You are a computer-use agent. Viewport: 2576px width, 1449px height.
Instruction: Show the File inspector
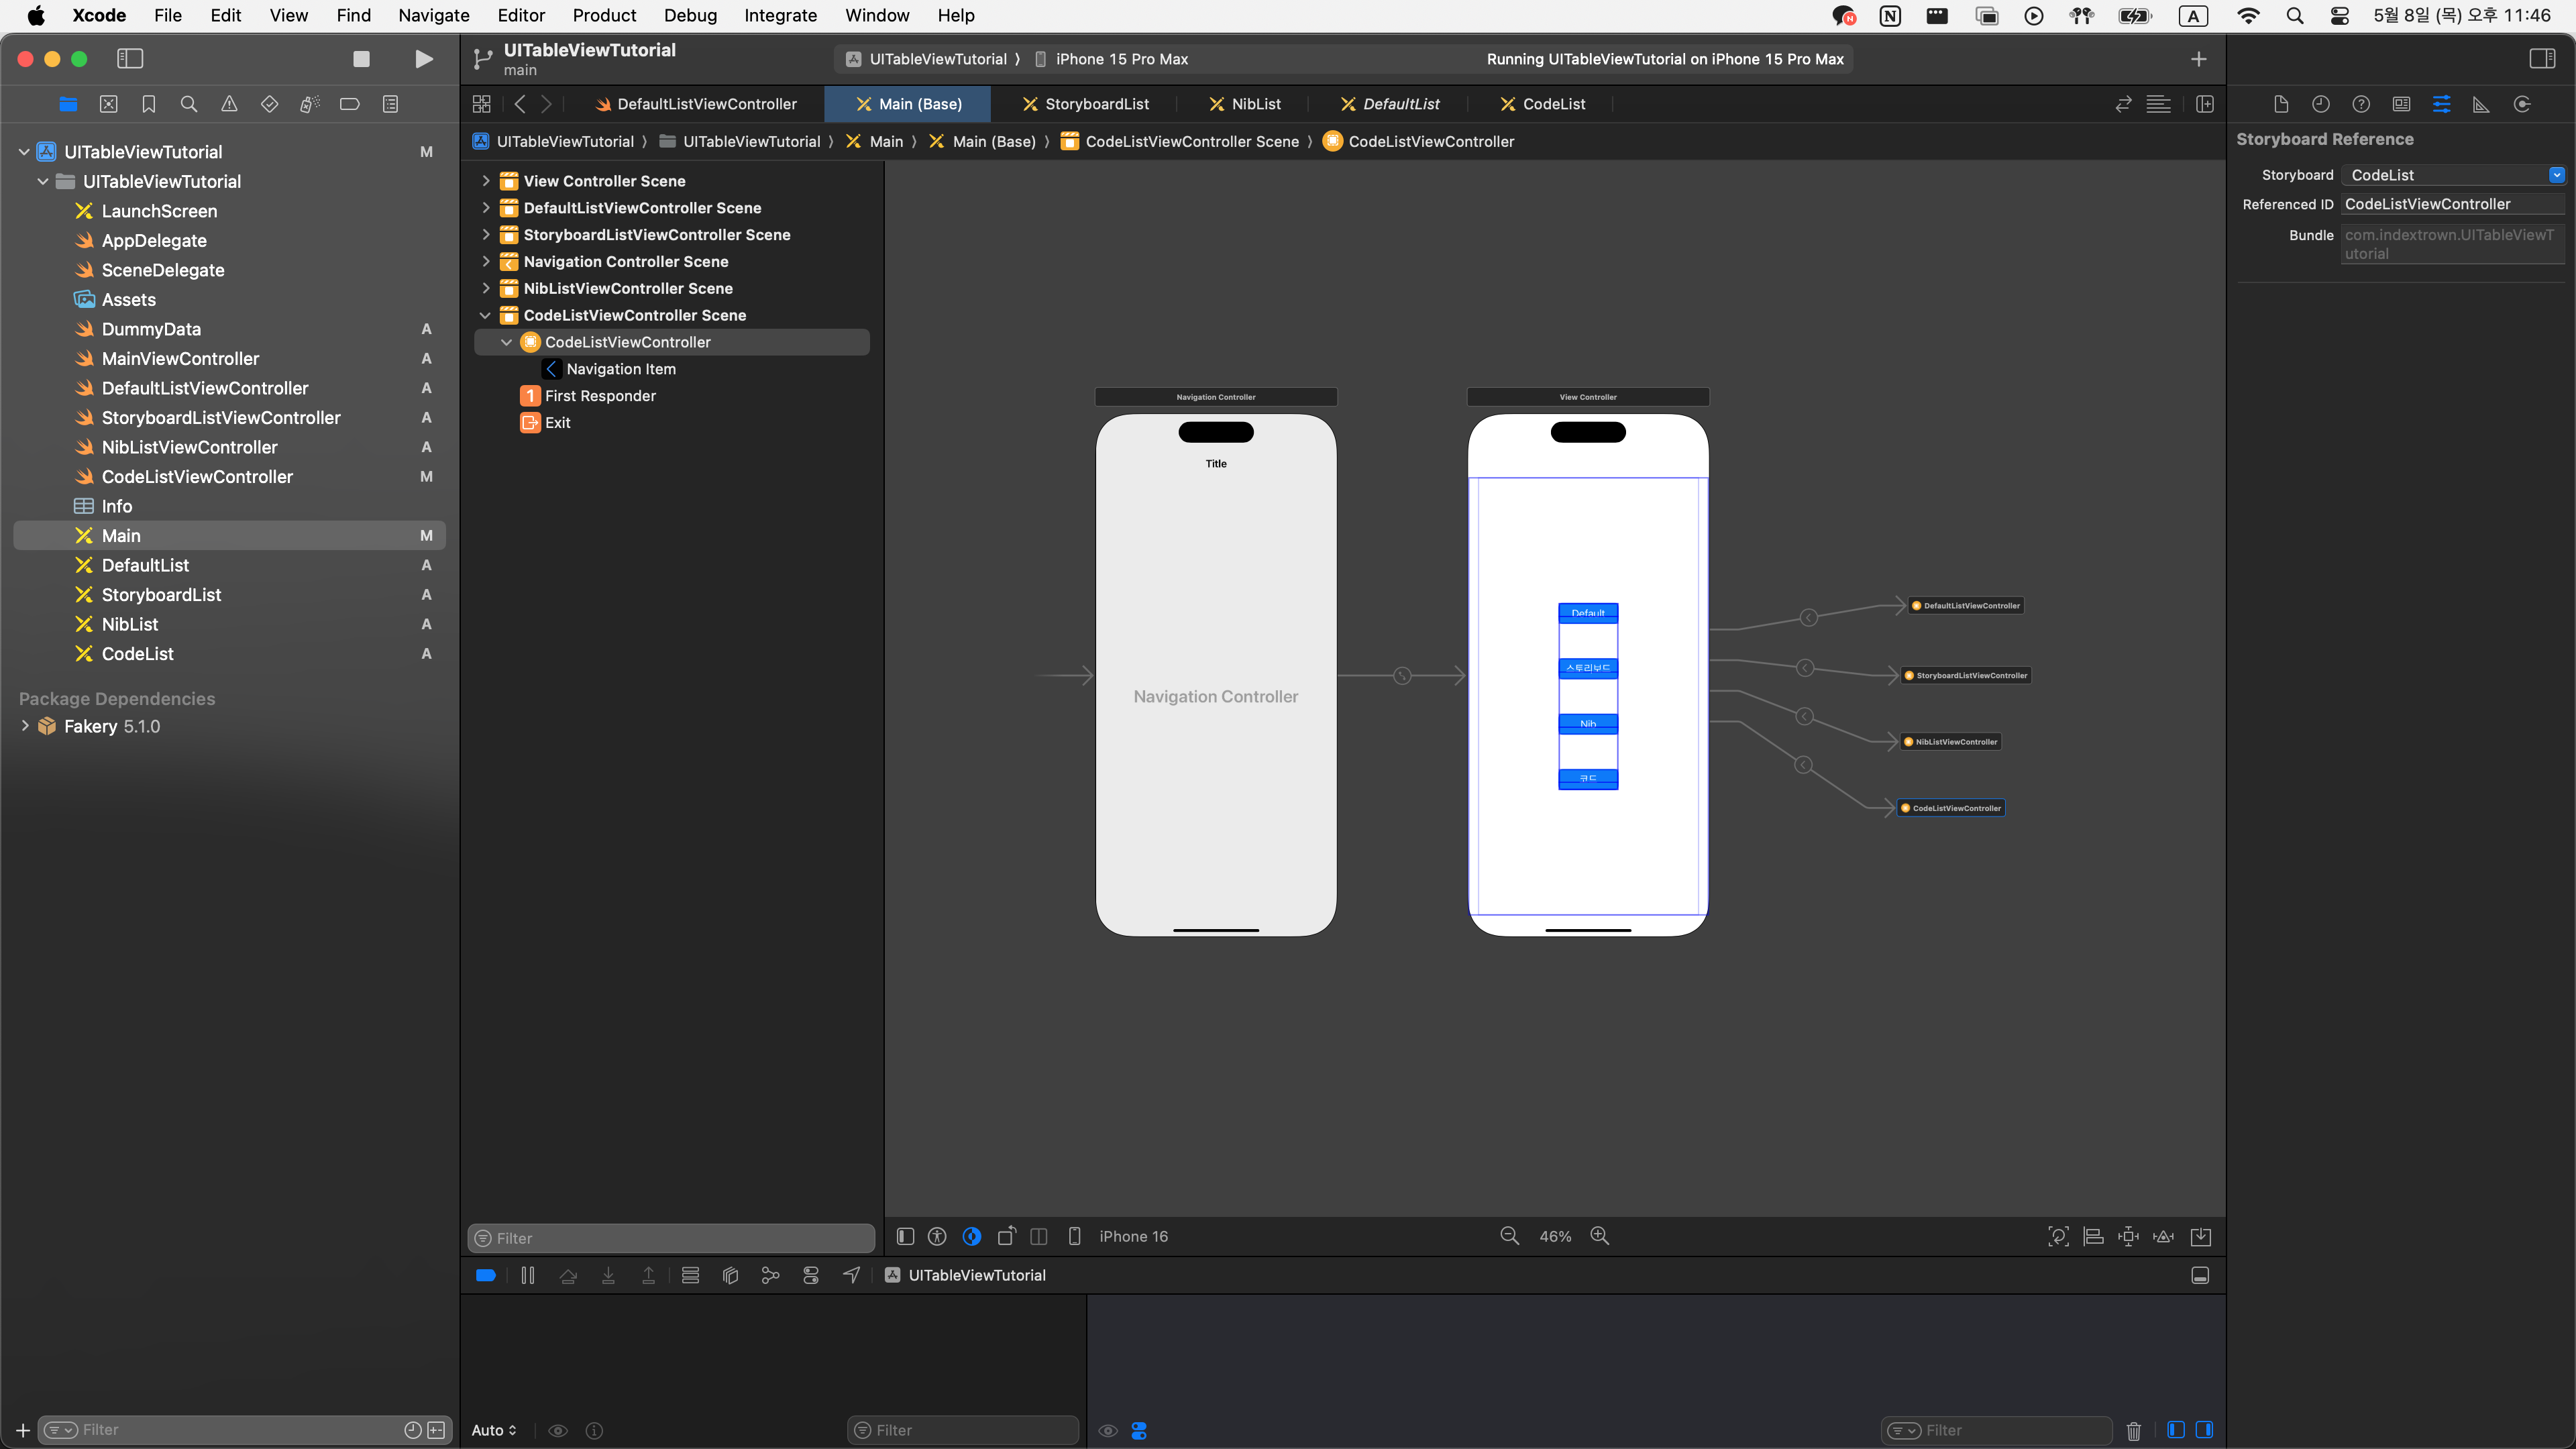tap(2281, 104)
